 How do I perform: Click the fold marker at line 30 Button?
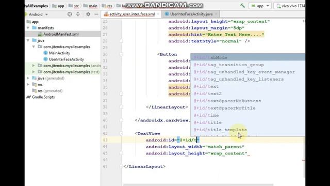tap(121, 54)
